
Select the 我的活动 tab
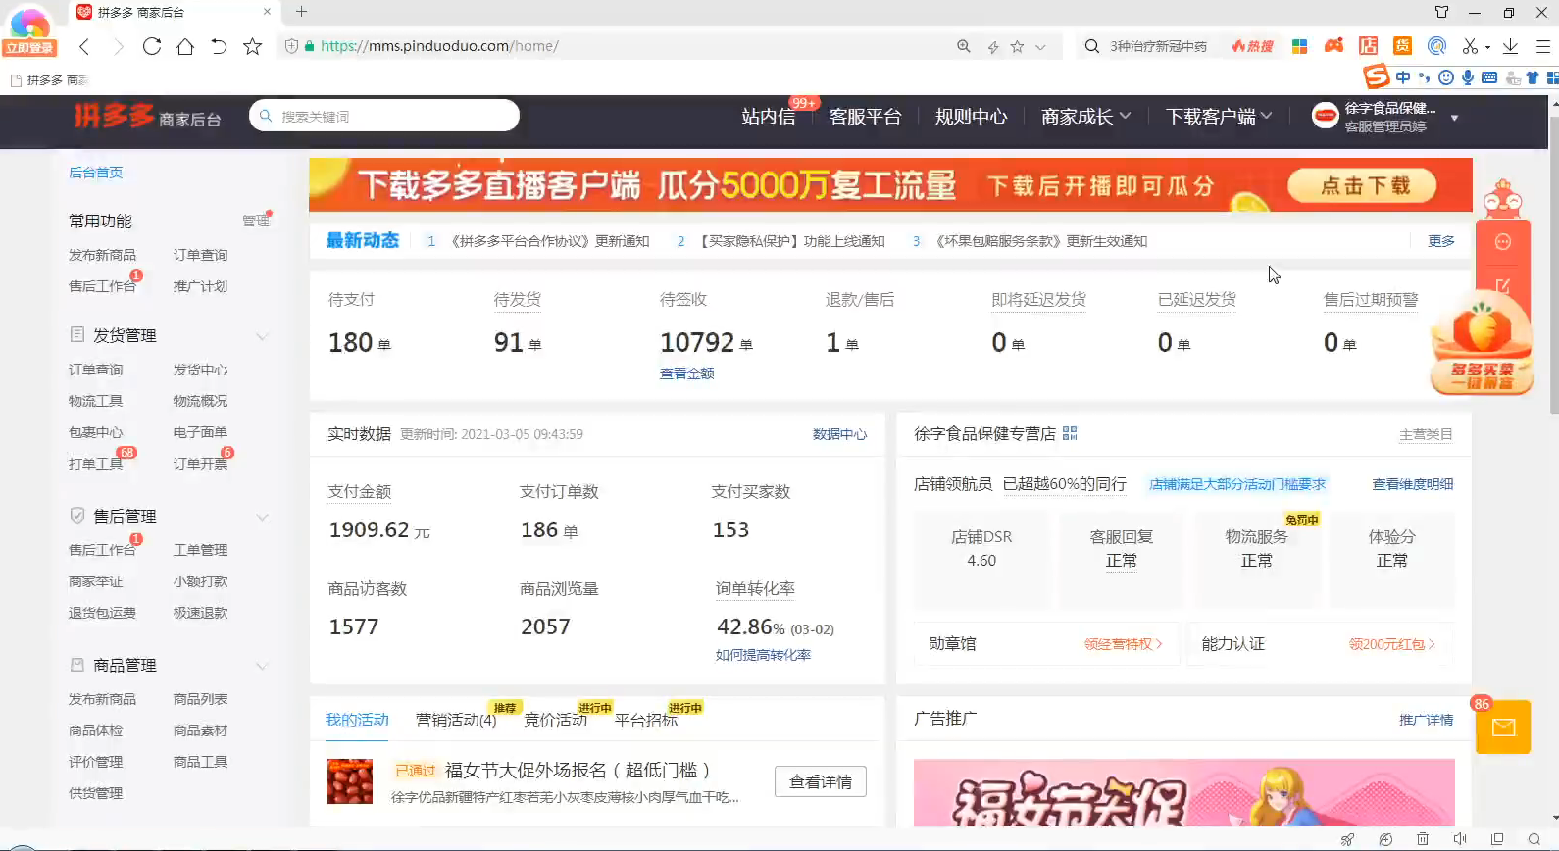[x=357, y=720]
